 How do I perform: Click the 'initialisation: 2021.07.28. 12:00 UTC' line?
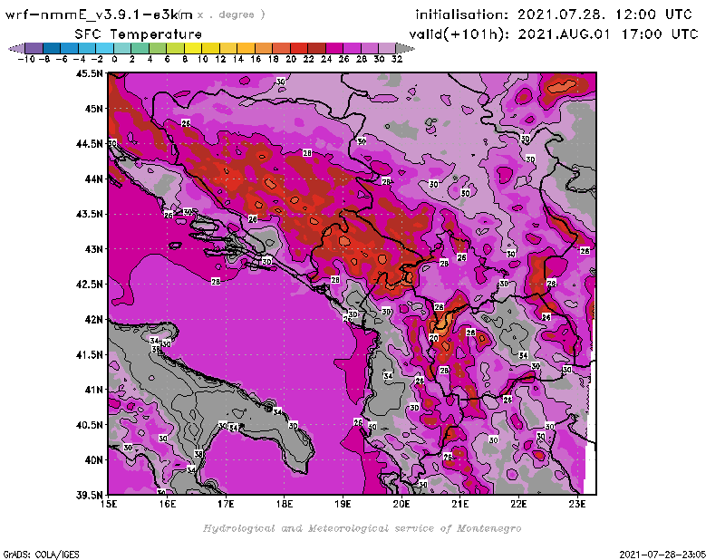(x=554, y=14)
